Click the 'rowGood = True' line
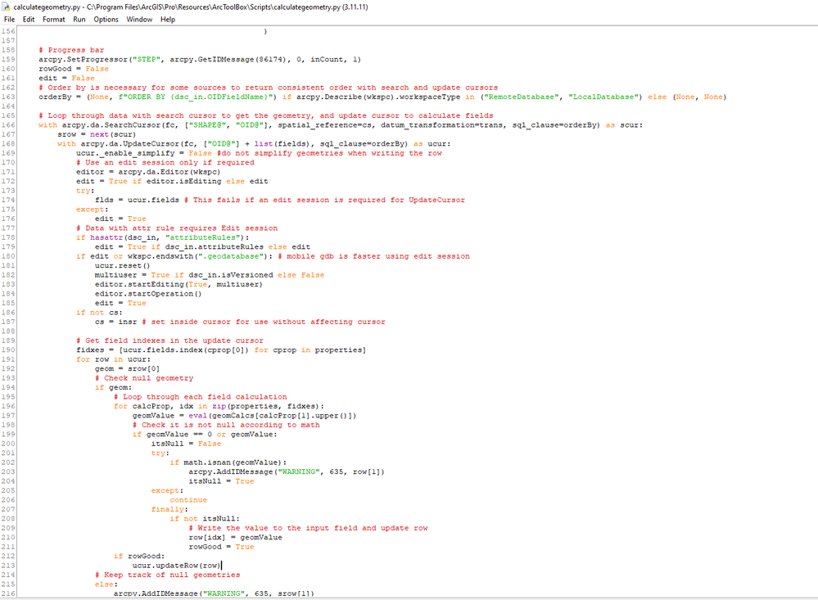This screenshot has height=600, width=818. [x=221, y=548]
